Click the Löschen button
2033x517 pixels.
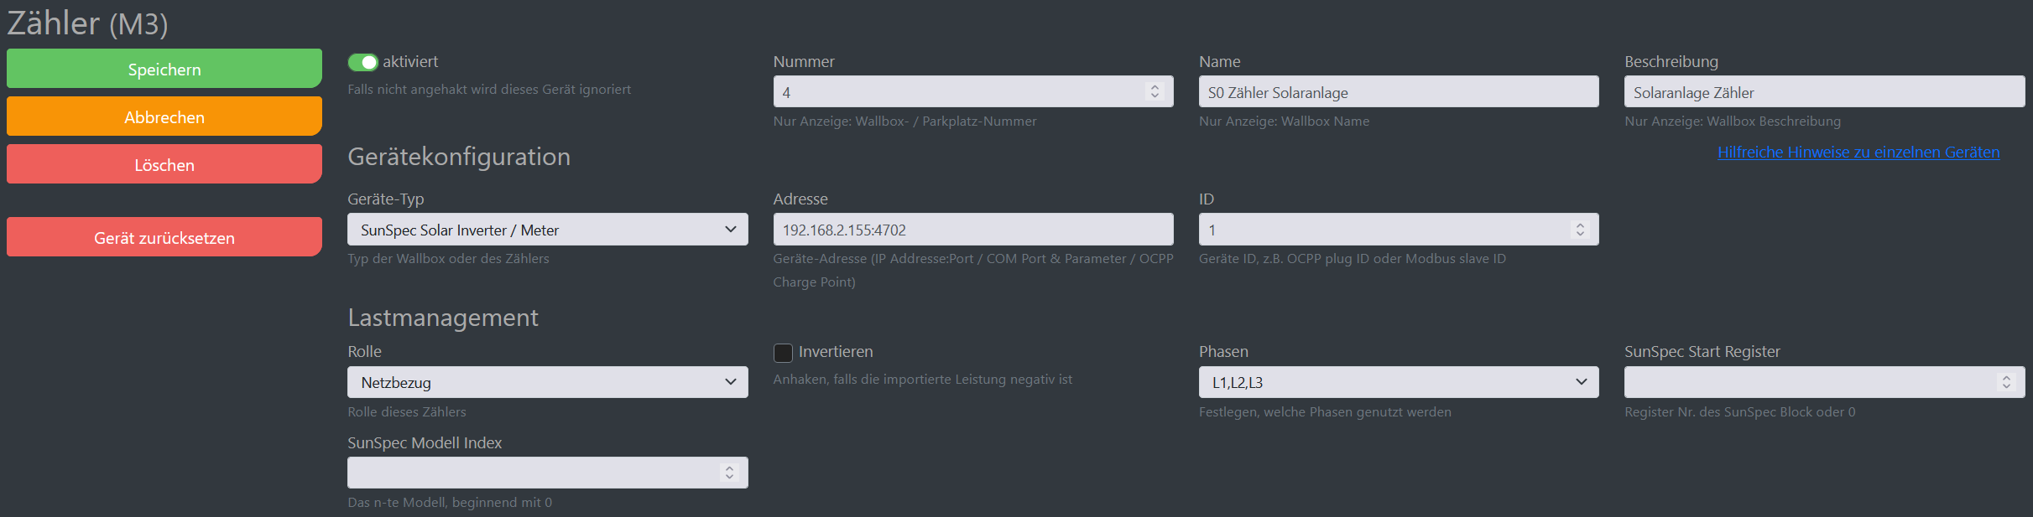[164, 163]
